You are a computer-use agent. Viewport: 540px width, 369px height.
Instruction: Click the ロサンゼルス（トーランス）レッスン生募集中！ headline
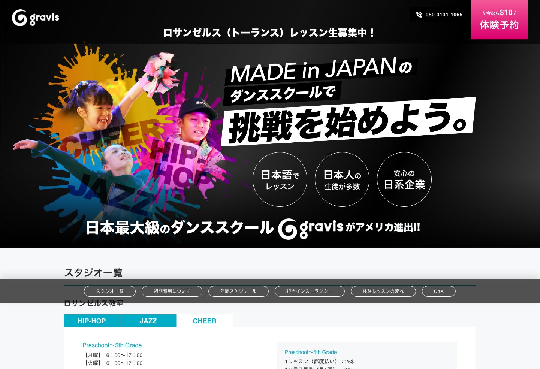[x=269, y=33]
